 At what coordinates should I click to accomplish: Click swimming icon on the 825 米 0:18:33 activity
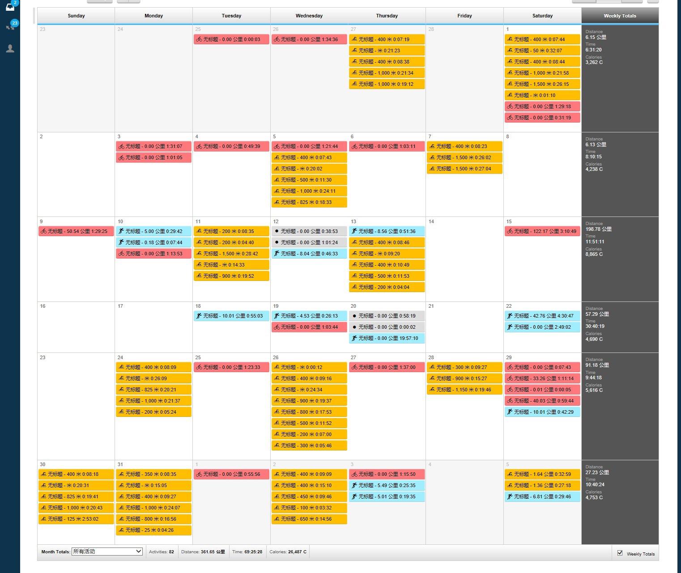point(277,202)
